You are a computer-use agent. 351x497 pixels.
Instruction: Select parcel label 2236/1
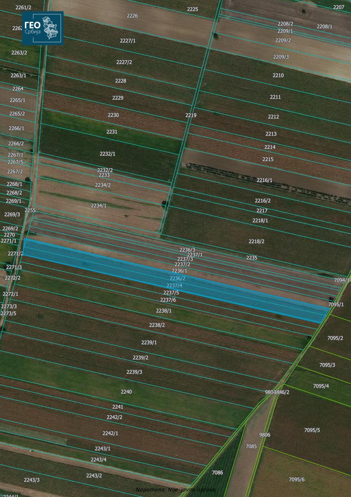179,270
